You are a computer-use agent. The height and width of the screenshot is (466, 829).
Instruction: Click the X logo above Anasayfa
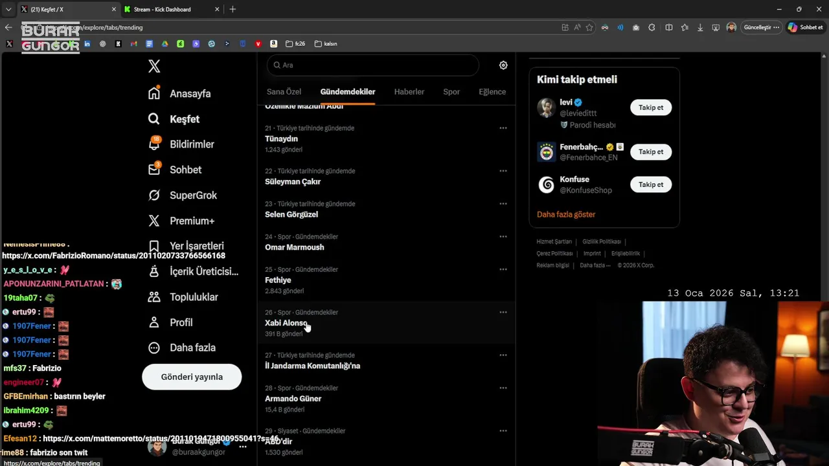pyautogui.click(x=154, y=66)
